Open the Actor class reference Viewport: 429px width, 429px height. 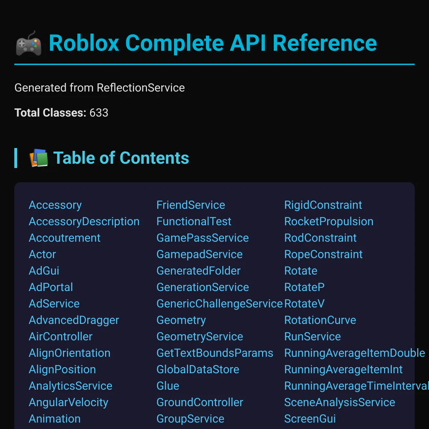click(x=42, y=255)
